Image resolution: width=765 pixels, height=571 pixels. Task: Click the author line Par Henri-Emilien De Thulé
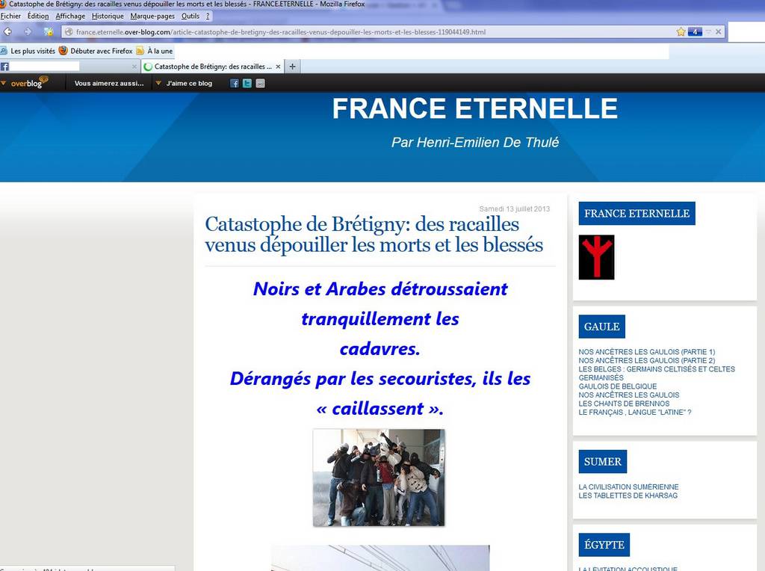point(475,143)
